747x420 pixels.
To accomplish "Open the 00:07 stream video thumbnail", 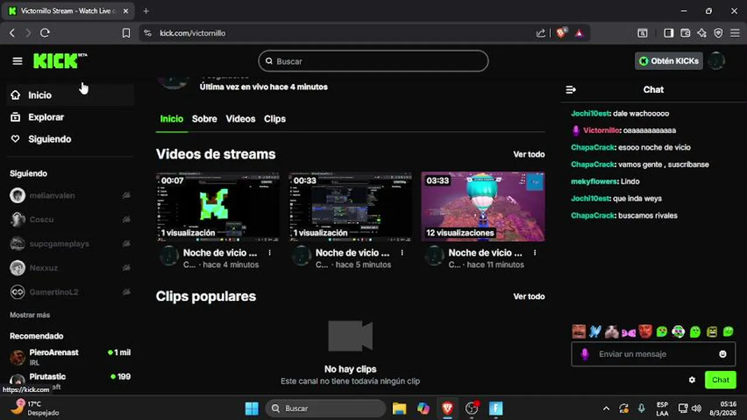I will pyautogui.click(x=217, y=206).
